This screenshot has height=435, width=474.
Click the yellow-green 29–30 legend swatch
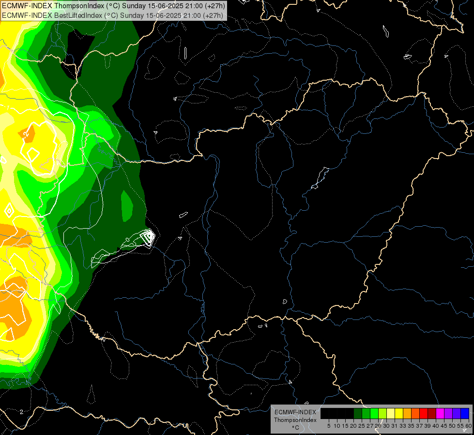coord(382,413)
